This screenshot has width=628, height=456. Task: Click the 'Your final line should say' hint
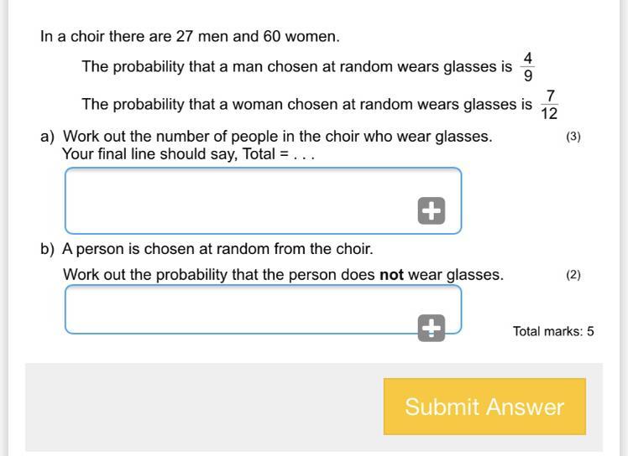pos(188,154)
